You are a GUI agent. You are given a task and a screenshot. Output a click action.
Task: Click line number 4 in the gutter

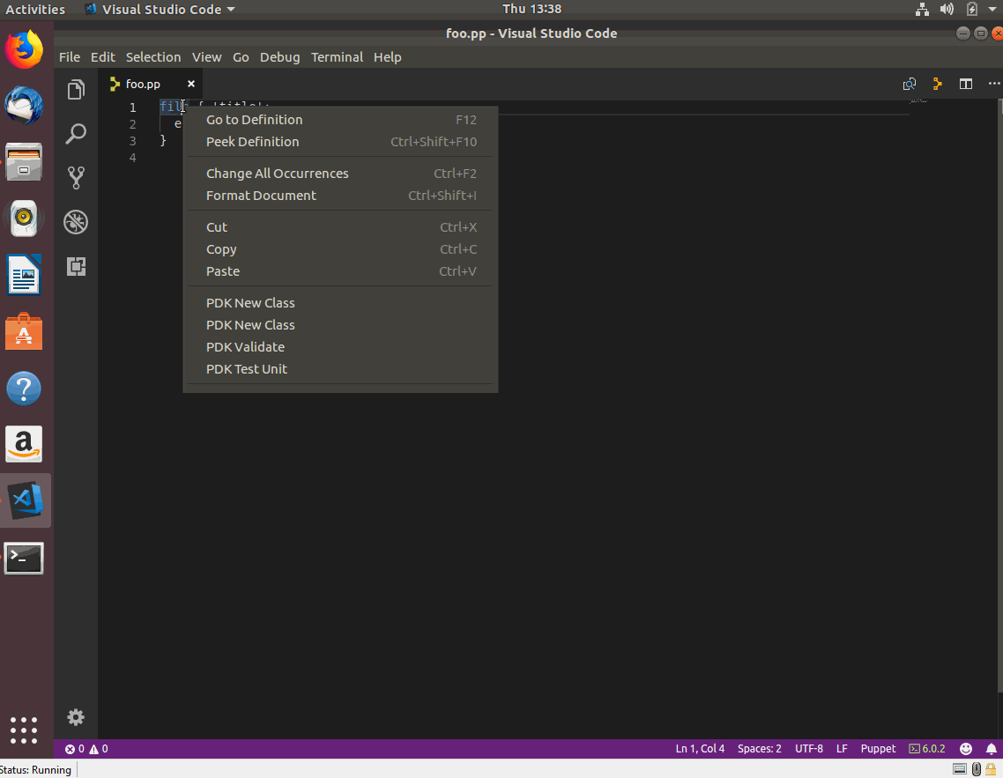tap(132, 157)
